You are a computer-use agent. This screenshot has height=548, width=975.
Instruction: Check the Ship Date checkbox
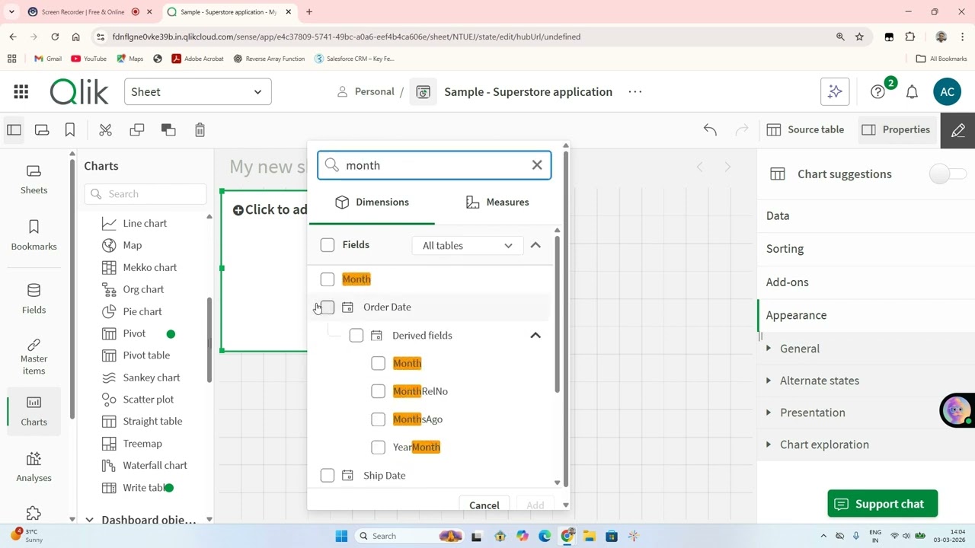(328, 476)
